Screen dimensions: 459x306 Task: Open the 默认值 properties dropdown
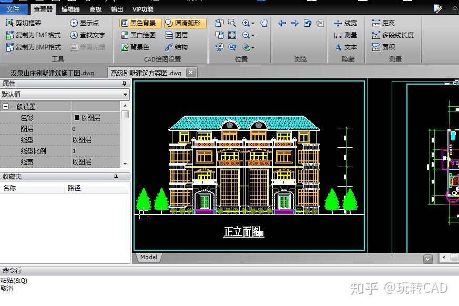pos(64,94)
